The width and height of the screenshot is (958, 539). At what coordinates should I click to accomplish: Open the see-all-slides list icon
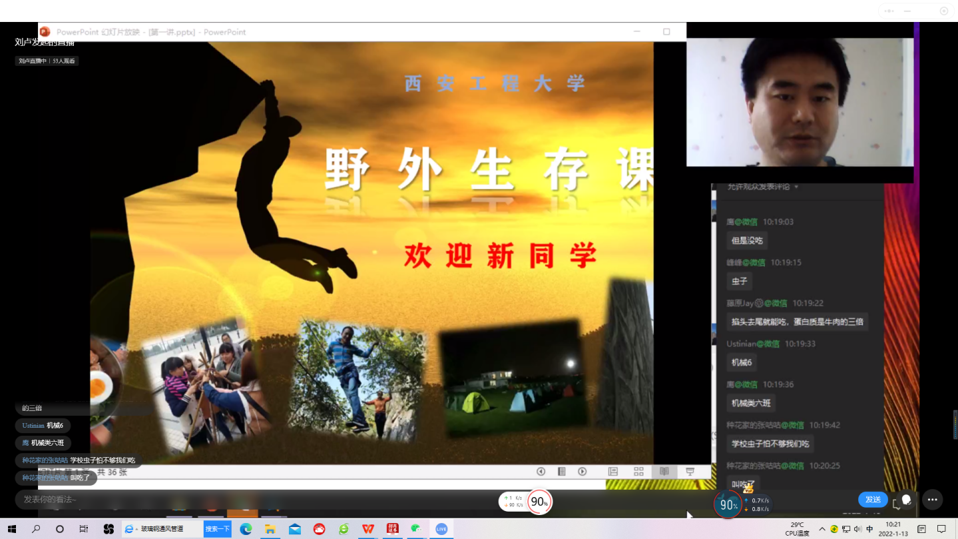[x=562, y=472]
